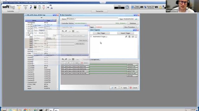Click the green Type icon beside Procedure/Function
Image resolution: width=199 pixels, height=111 pixels.
[x=136, y=19]
